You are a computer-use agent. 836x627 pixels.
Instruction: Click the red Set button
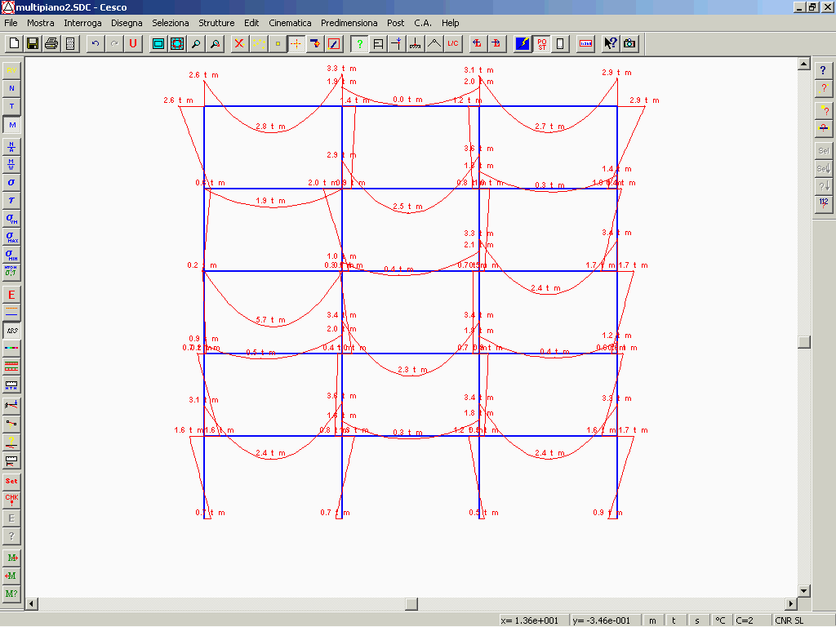coord(11,481)
